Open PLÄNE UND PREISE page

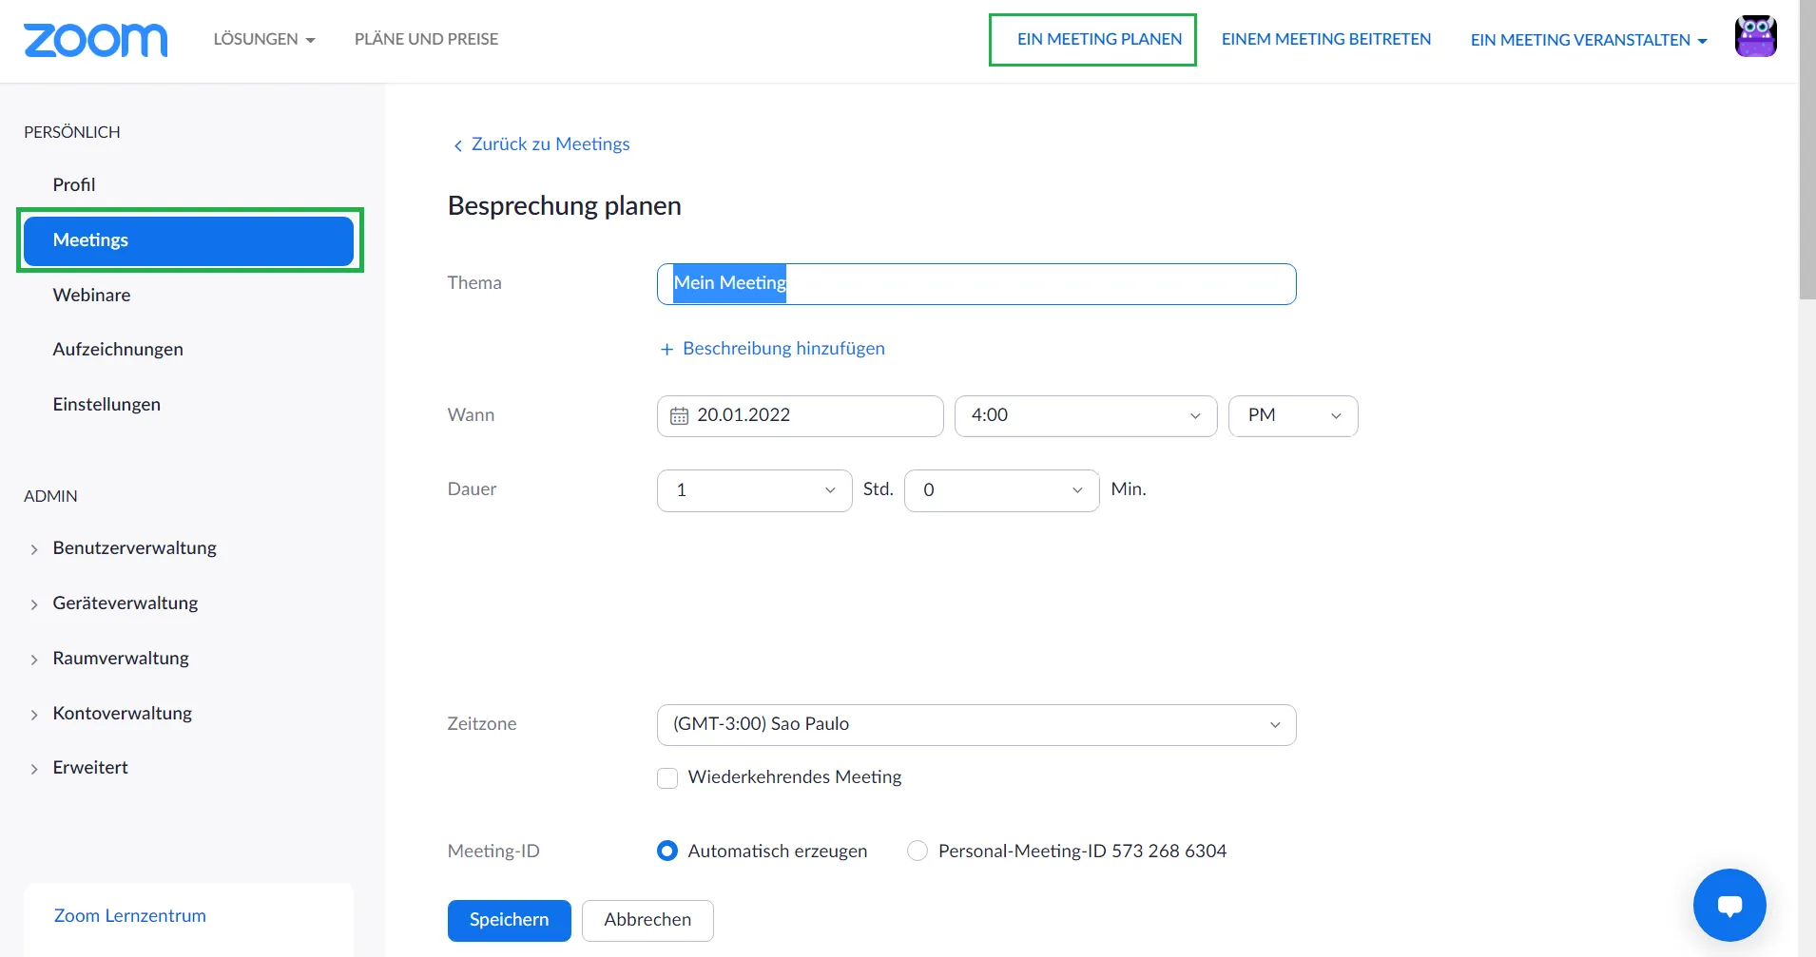426,39
